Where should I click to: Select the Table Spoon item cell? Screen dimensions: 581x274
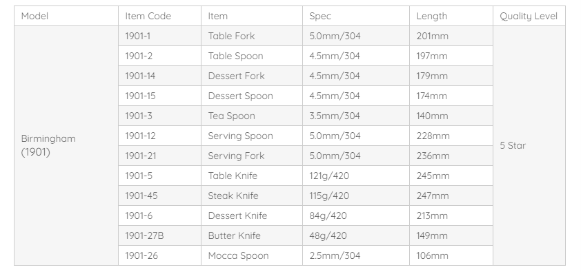coord(252,56)
